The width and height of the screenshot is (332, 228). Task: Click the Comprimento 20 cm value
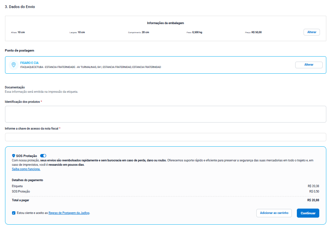point(145,32)
